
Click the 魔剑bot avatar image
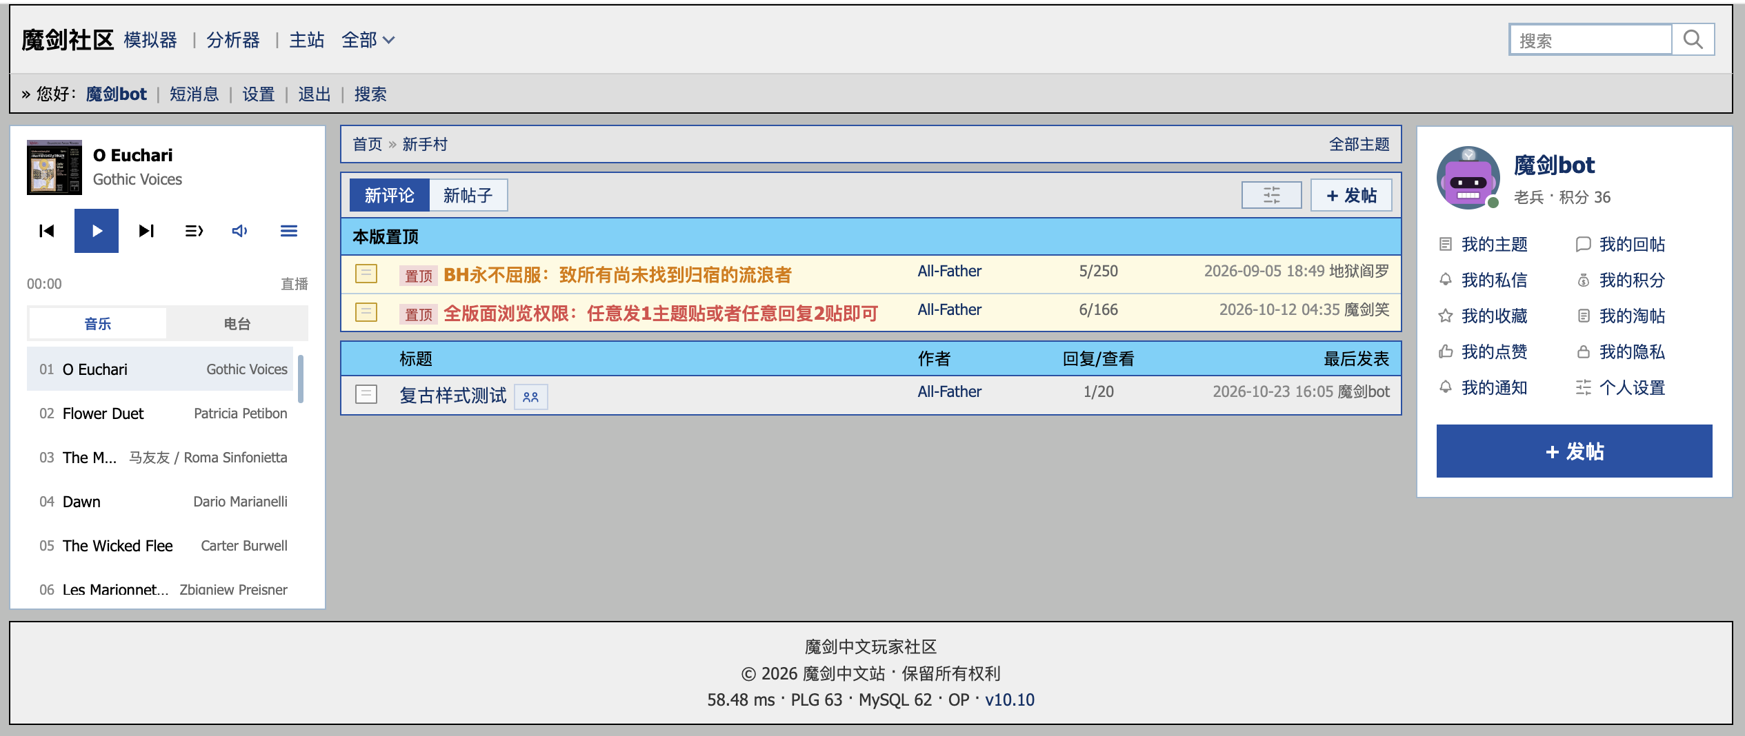[1468, 178]
